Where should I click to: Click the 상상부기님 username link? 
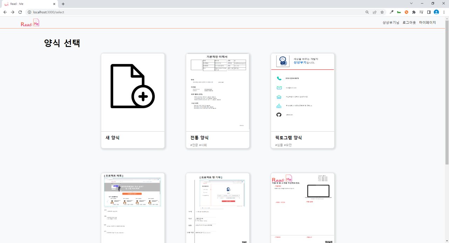[x=391, y=22]
